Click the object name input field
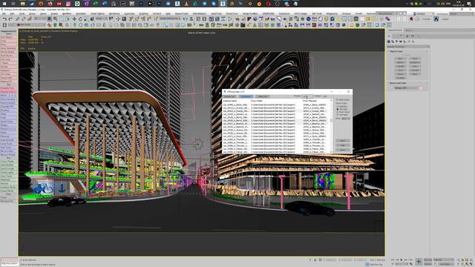475x267 pixels. click(x=406, y=88)
